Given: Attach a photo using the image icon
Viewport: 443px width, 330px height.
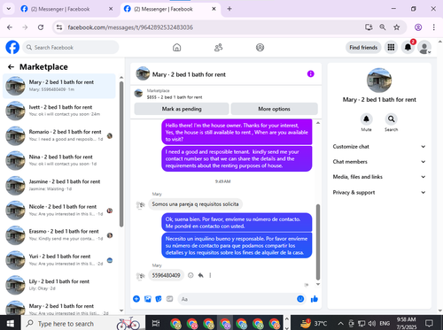Looking at the screenshot, I should click(x=148, y=299).
